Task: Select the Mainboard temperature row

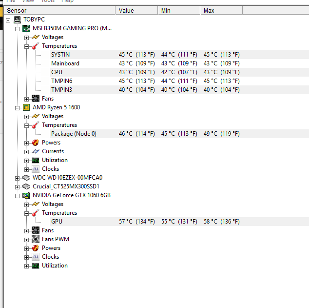Action: pyautogui.click(x=179, y=63)
